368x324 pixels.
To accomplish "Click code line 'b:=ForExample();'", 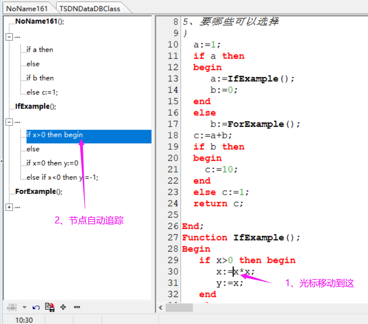I will (x=255, y=124).
